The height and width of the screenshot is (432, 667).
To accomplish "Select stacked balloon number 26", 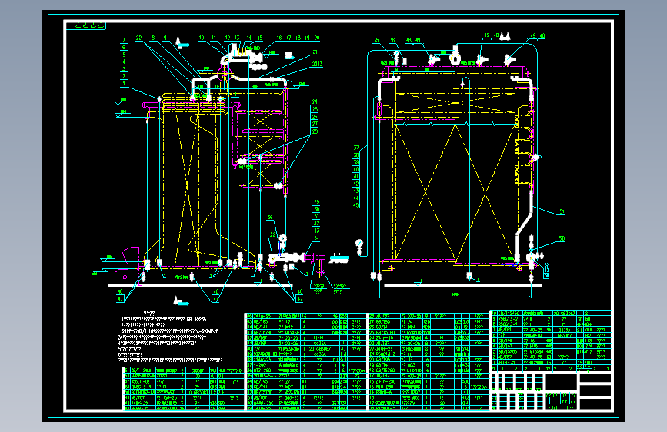I will pyautogui.click(x=315, y=117).
